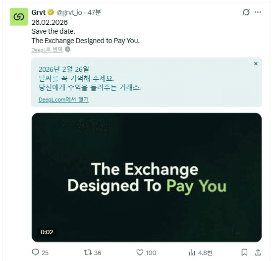Viewport: 278px width, 261px height.
Task: Open the three-dot more options menu
Action: tap(258, 12)
